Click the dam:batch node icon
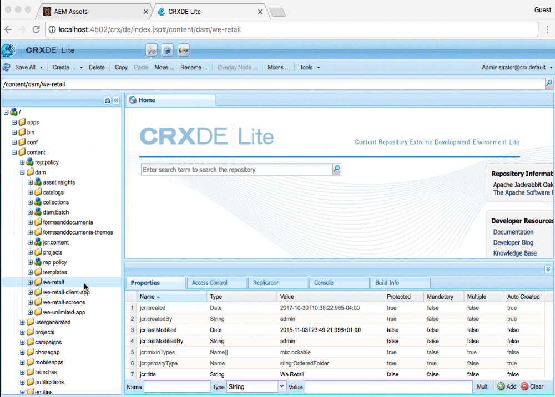Screen dimensions: 555x397 pyautogui.click(x=38, y=212)
